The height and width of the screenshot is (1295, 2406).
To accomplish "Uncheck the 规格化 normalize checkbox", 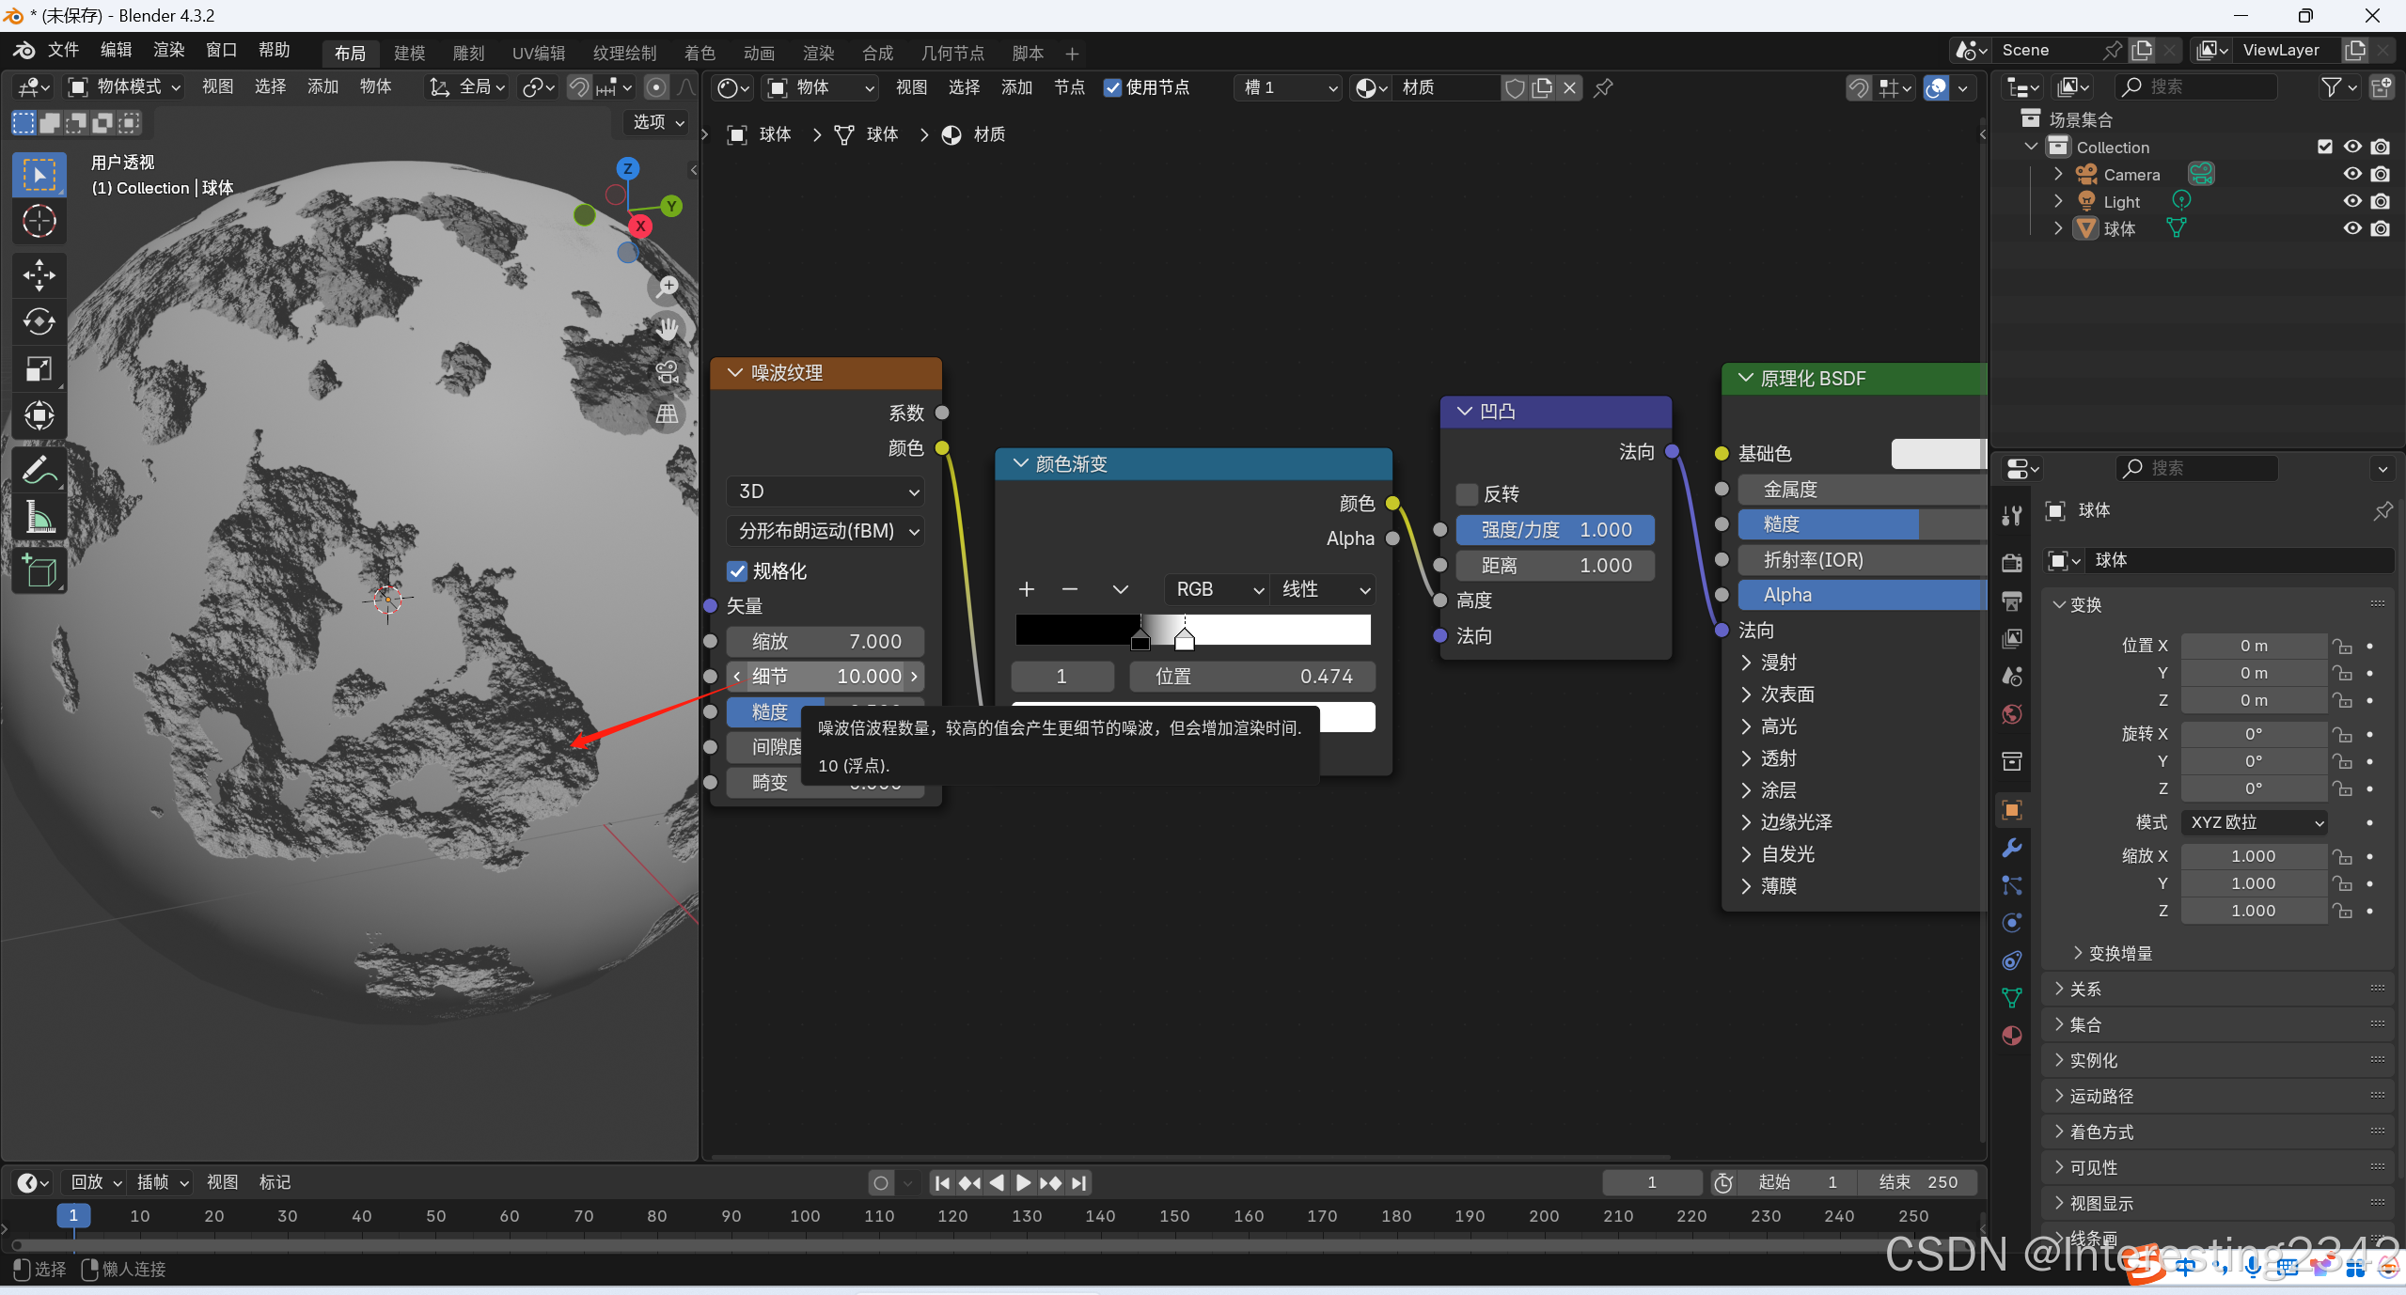I will (x=737, y=571).
